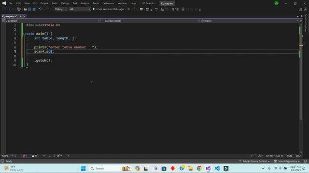This screenshot has width=309, height=173.
Task: Go to previous issue up arrow
Action: (44, 156)
